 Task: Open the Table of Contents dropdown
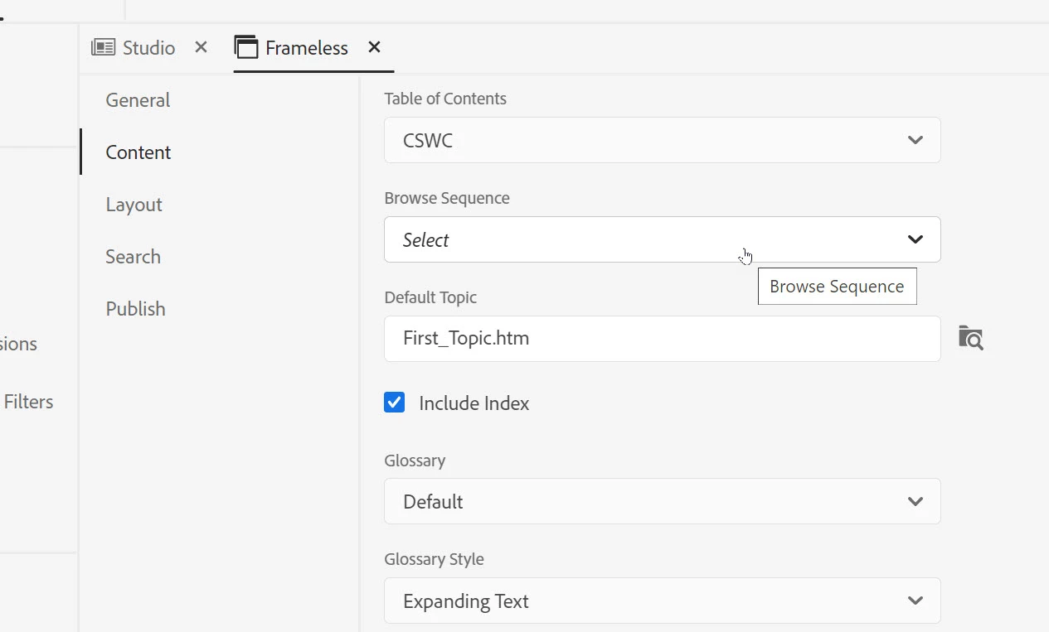coord(662,140)
